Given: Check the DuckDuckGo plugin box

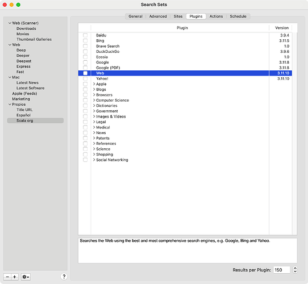Looking at the screenshot, I should point(85,52).
